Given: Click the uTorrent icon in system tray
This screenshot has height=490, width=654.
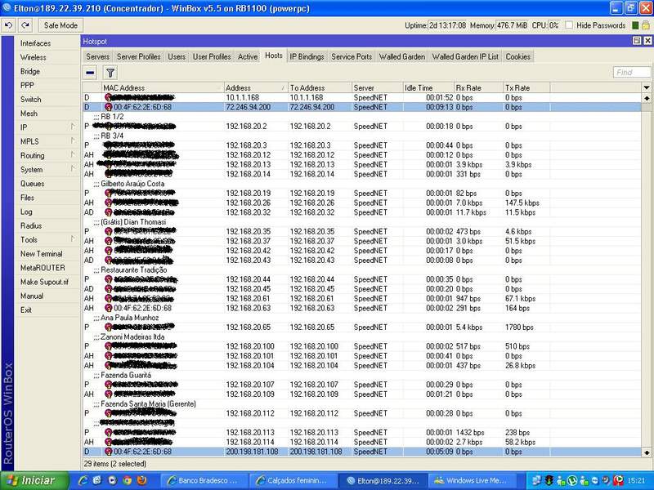Looking at the screenshot, I should tap(572, 480).
